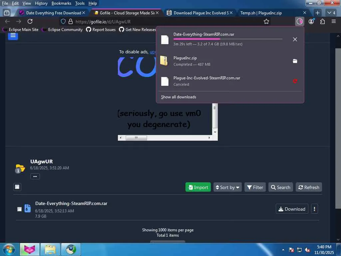This screenshot has height=256, width=341.
Task: List all tabs dropdown showing 4
Action: [x=331, y=13]
